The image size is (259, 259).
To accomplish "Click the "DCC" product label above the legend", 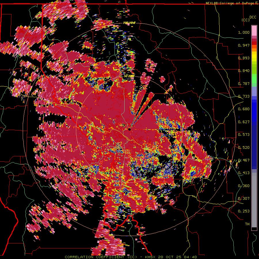I will (253, 17).
